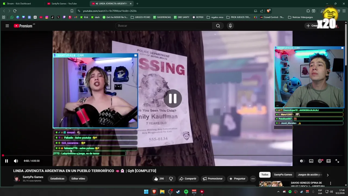
Task: Open Estadísticas for this video
Action: pyautogui.click(x=57, y=179)
